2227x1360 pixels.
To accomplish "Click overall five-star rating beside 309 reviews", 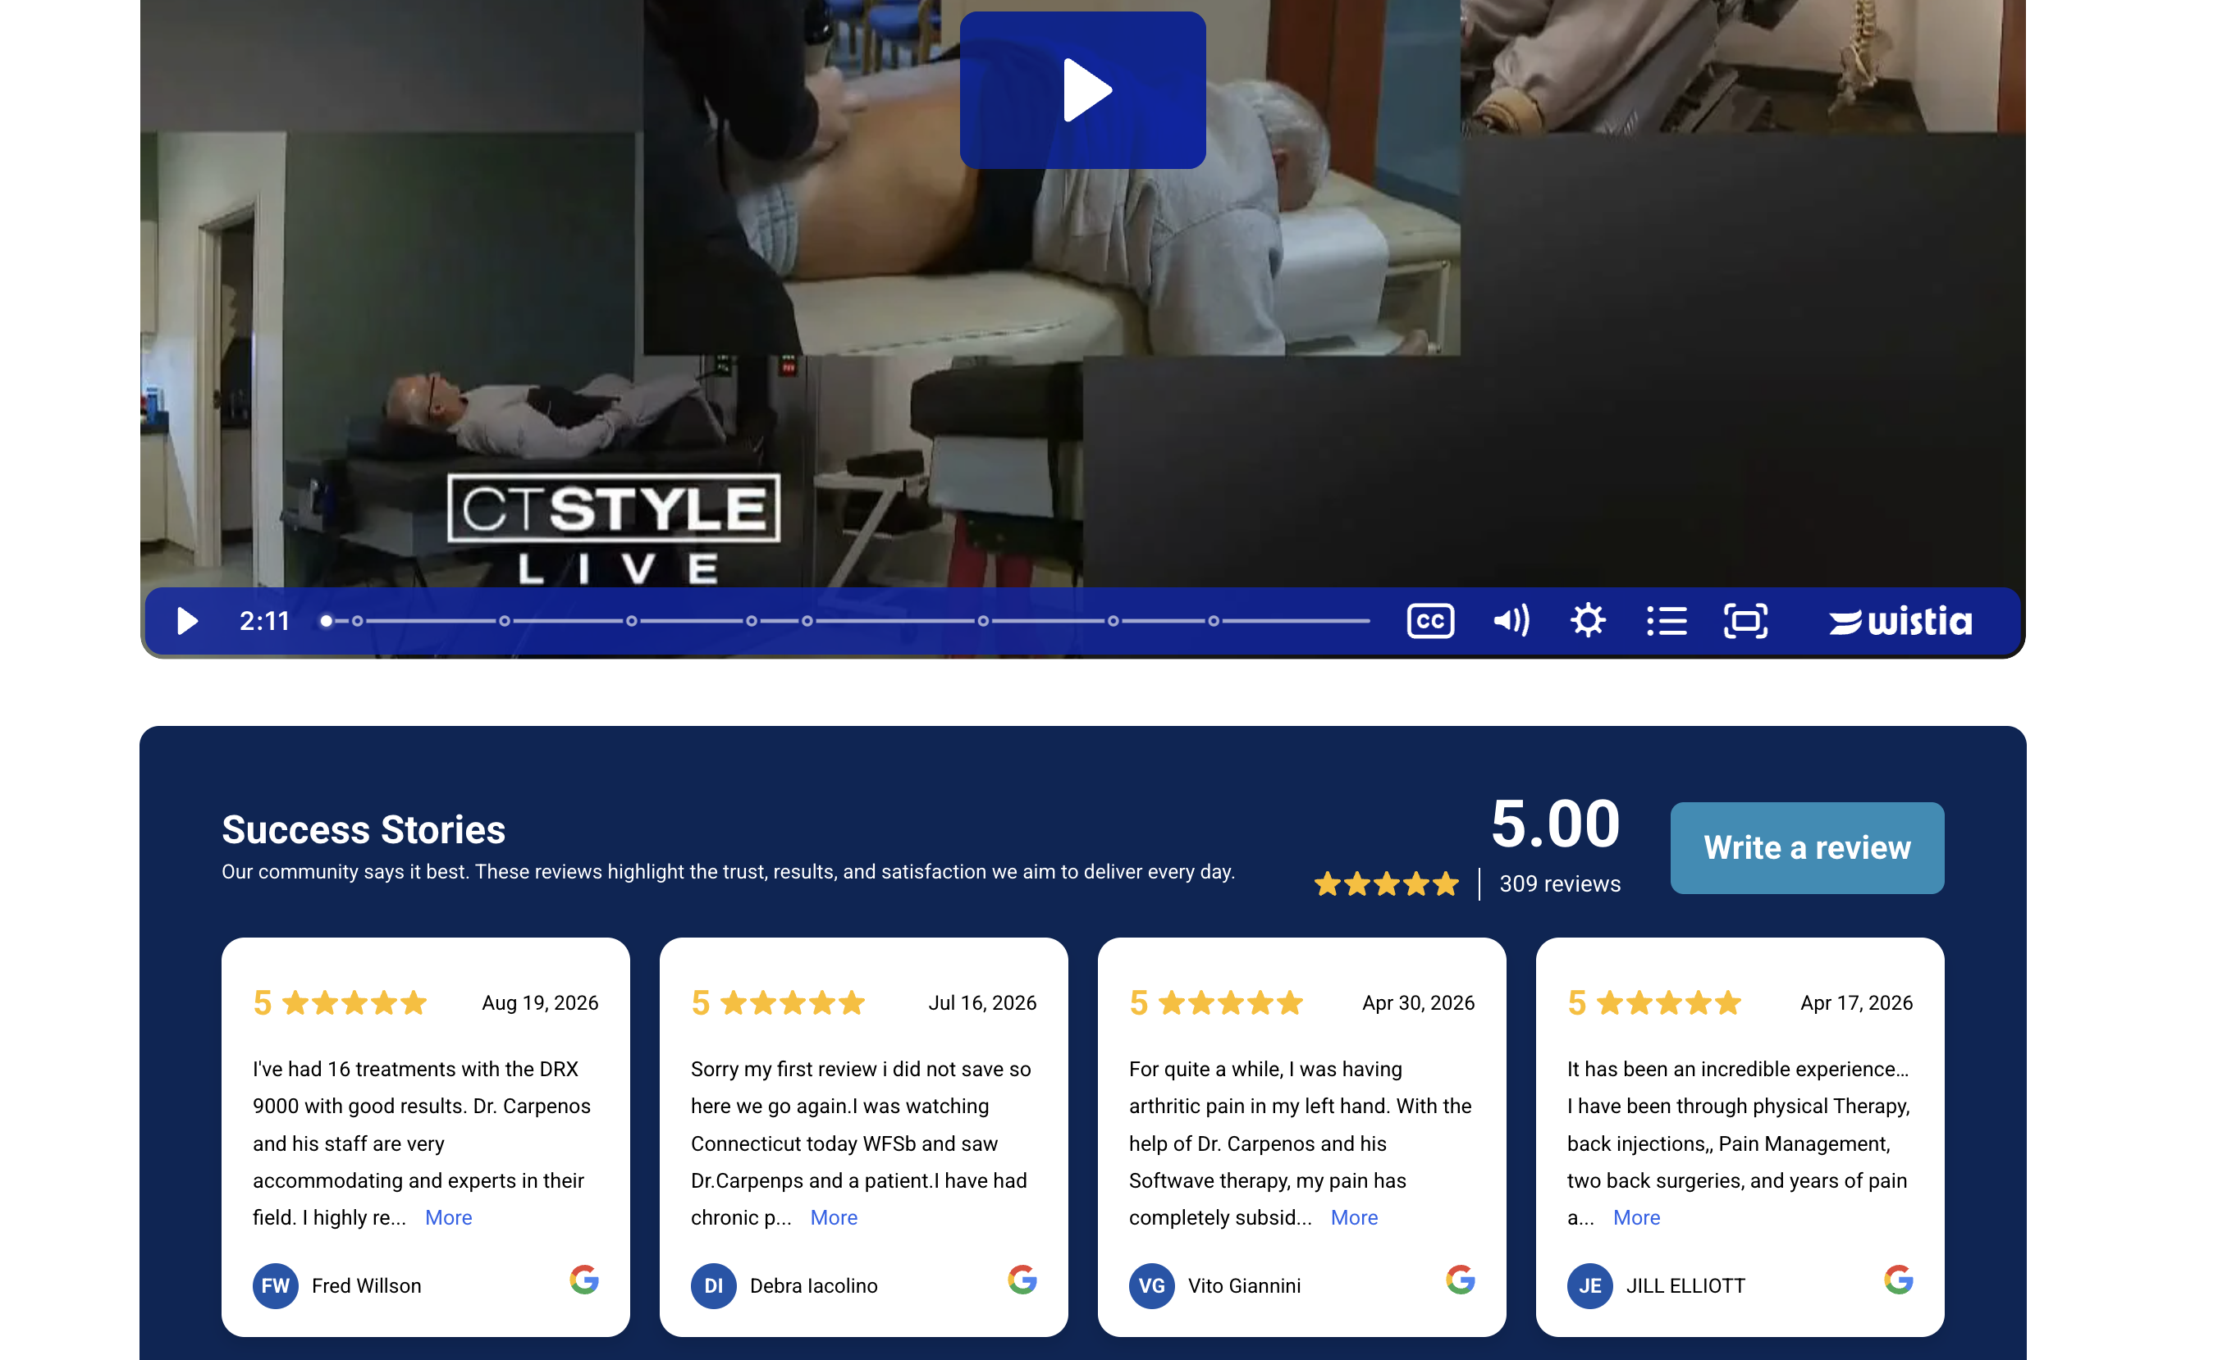I will 1386,883.
